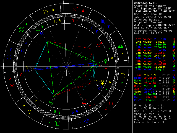Click house number 2 inside the wheel
This screenshot has width=177, height=133.
(x=40, y=105)
